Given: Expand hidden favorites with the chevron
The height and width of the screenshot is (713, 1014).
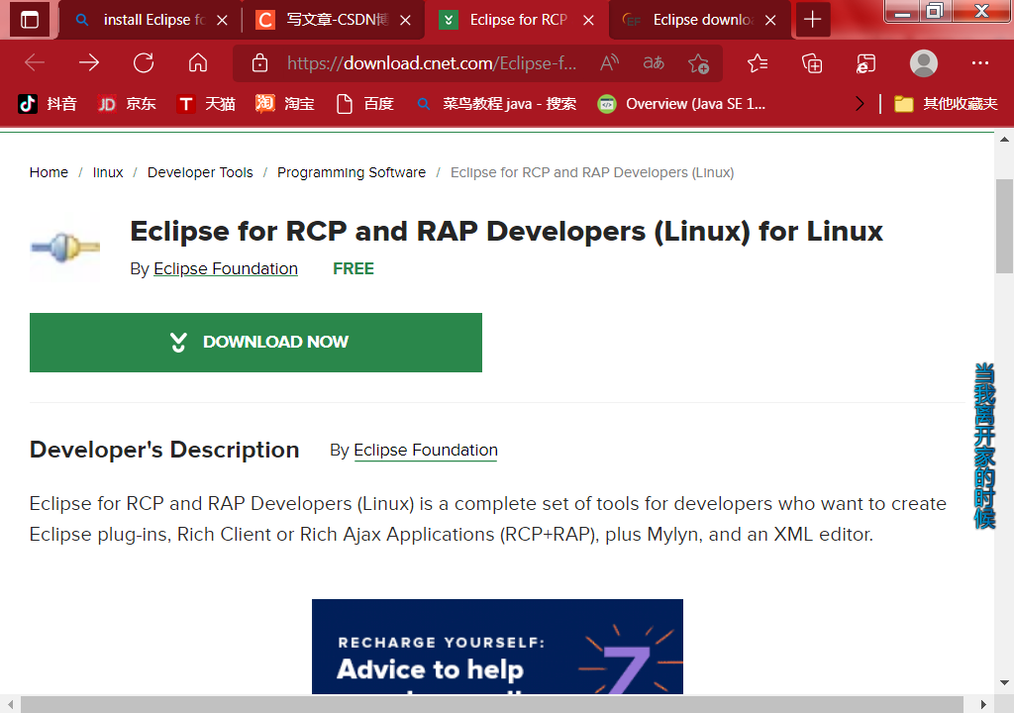Looking at the screenshot, I should click(858, 103).
